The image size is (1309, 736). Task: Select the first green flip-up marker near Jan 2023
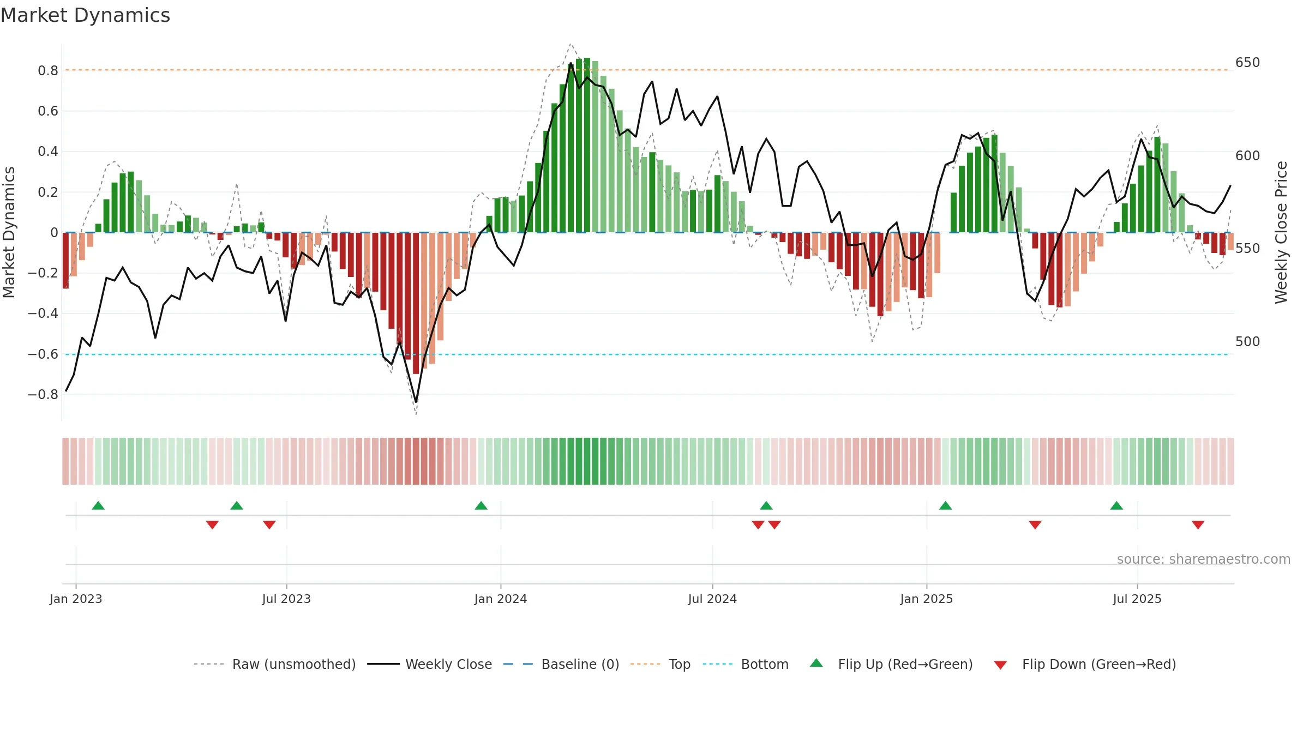pyautogui.click(x=98, y=505)
